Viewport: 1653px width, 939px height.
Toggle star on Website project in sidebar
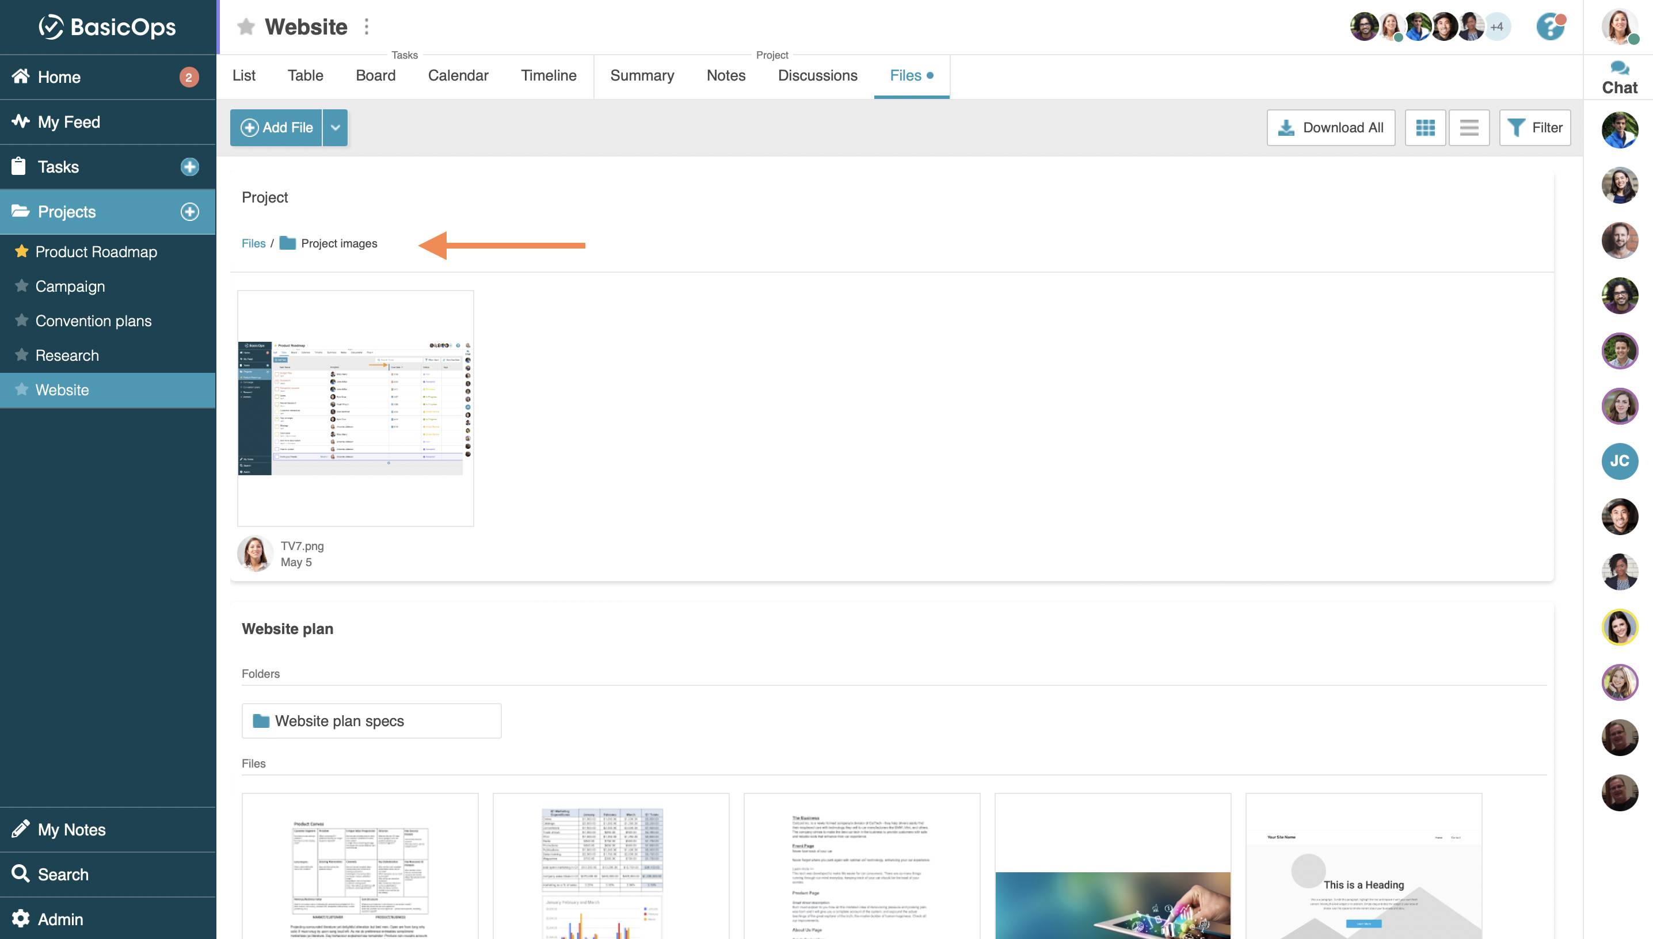21,389
